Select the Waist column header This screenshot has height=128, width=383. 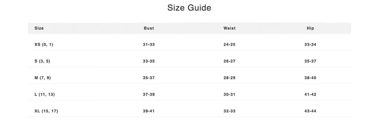tap(230, 28)
